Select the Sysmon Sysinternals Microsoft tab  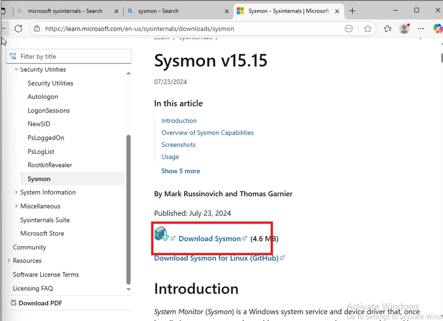coord(288,11)
